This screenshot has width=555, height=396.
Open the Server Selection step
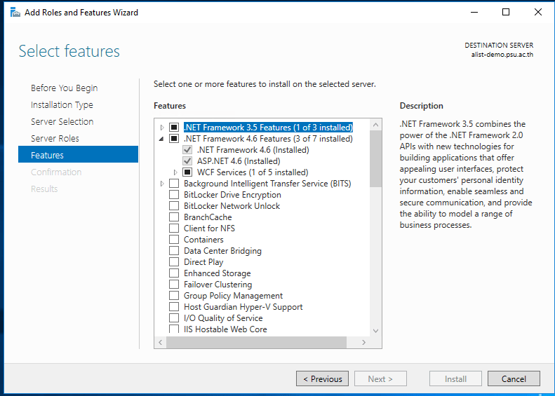coord(62,122)
